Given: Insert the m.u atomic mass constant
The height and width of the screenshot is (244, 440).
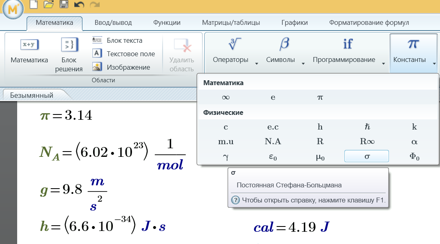Looking at the screenshot, I should pos(226,142).
